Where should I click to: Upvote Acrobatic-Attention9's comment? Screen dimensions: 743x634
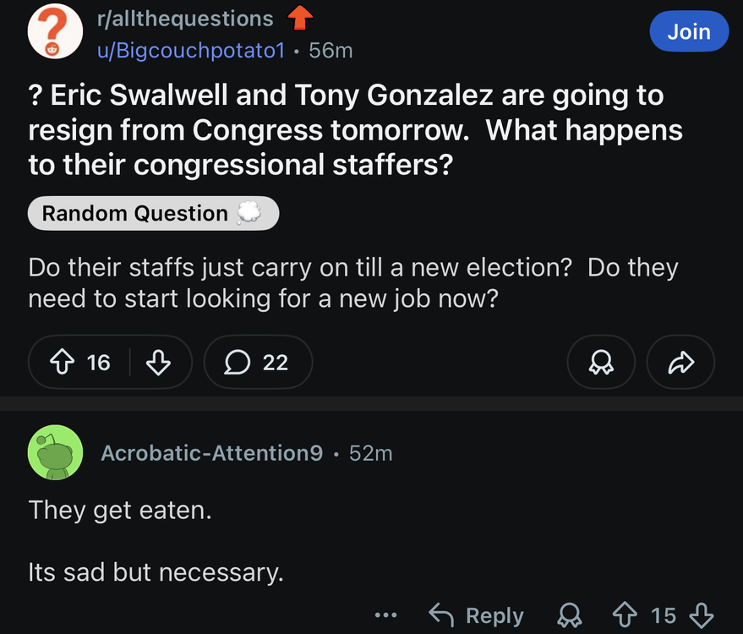pos(625,615)
